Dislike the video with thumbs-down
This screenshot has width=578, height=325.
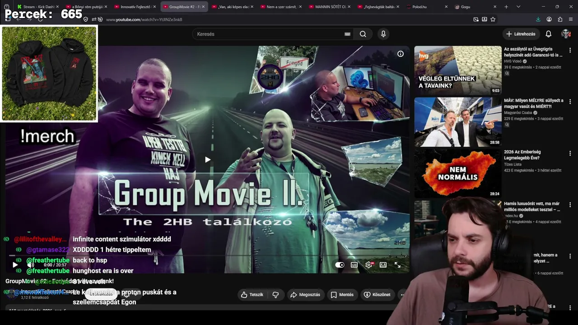(275, 295)
